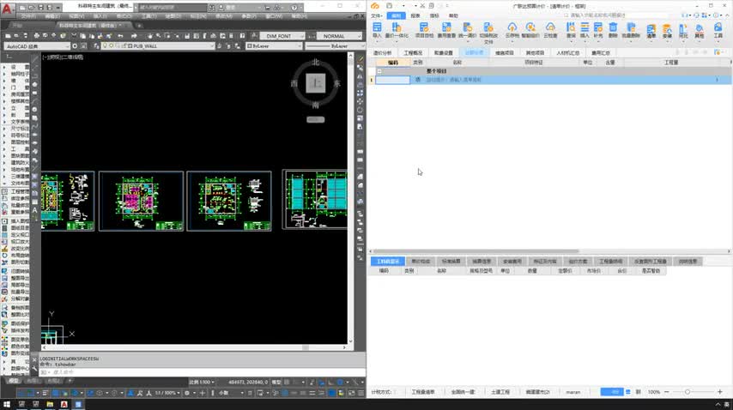Screen dimensions: 733x410
Task: Run 云检查 cloud check
Action: click(550, 29)
